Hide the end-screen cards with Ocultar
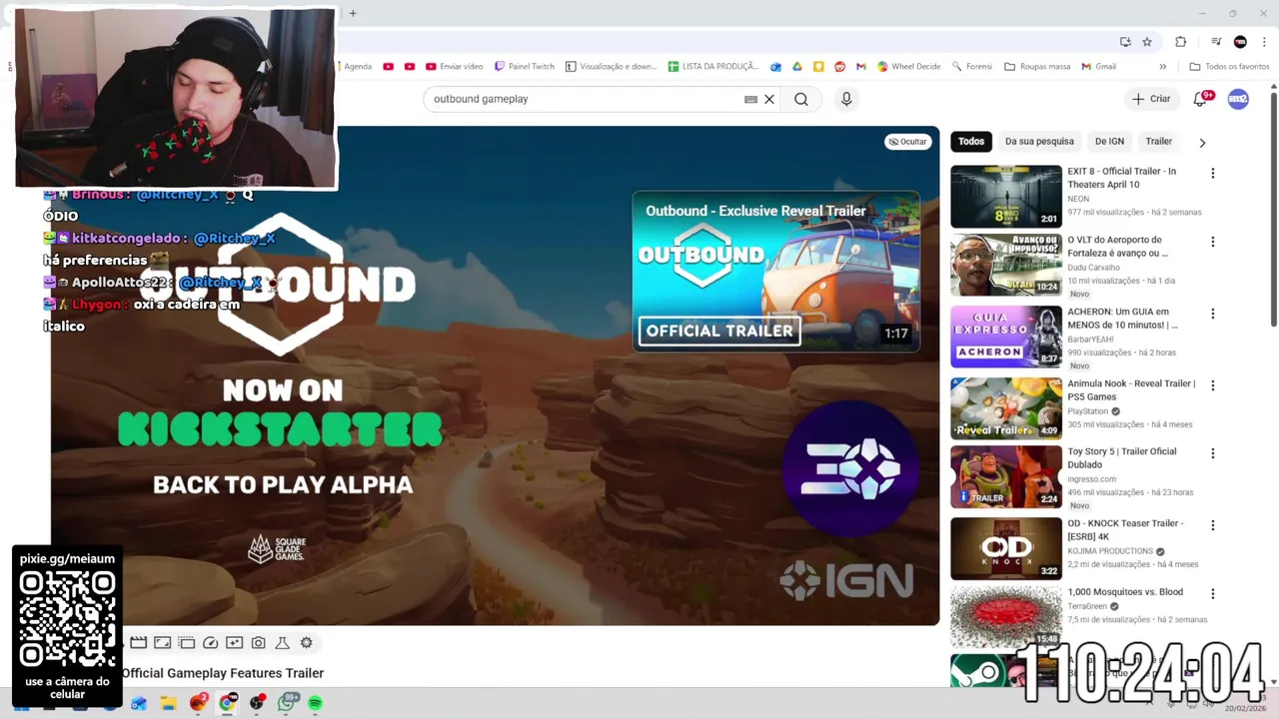The image size is (1279, 719). 907,142
